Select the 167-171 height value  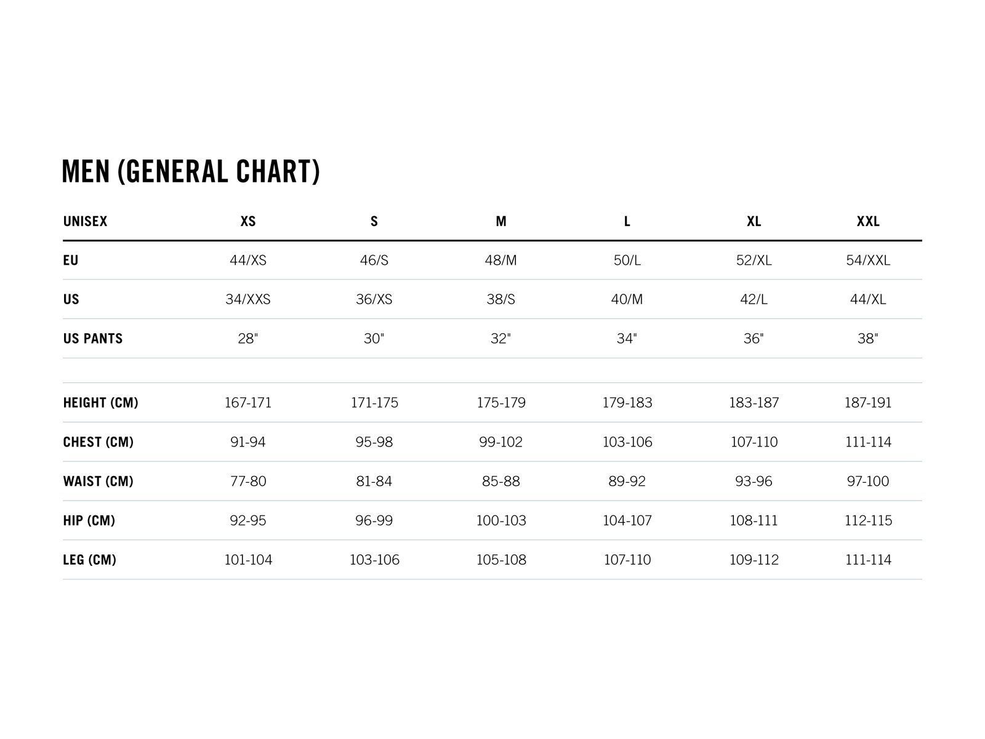pos(248,402)
